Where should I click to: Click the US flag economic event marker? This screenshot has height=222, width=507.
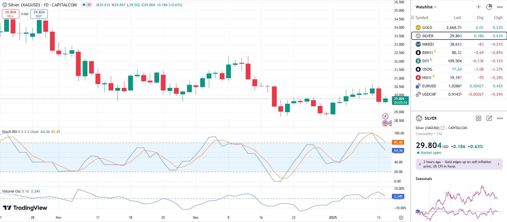click(x=385, y=123)
